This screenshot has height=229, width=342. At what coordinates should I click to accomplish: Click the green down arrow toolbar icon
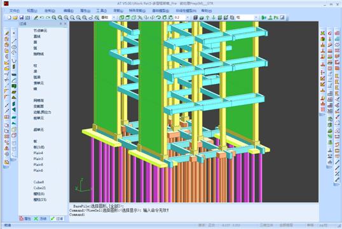[x=214, y=17]
